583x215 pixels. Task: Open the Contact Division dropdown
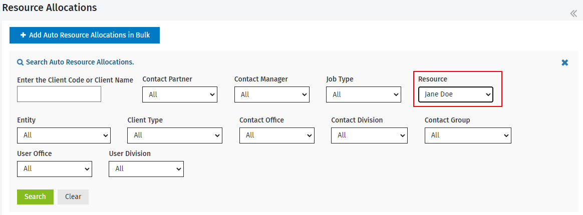[369, 135]
